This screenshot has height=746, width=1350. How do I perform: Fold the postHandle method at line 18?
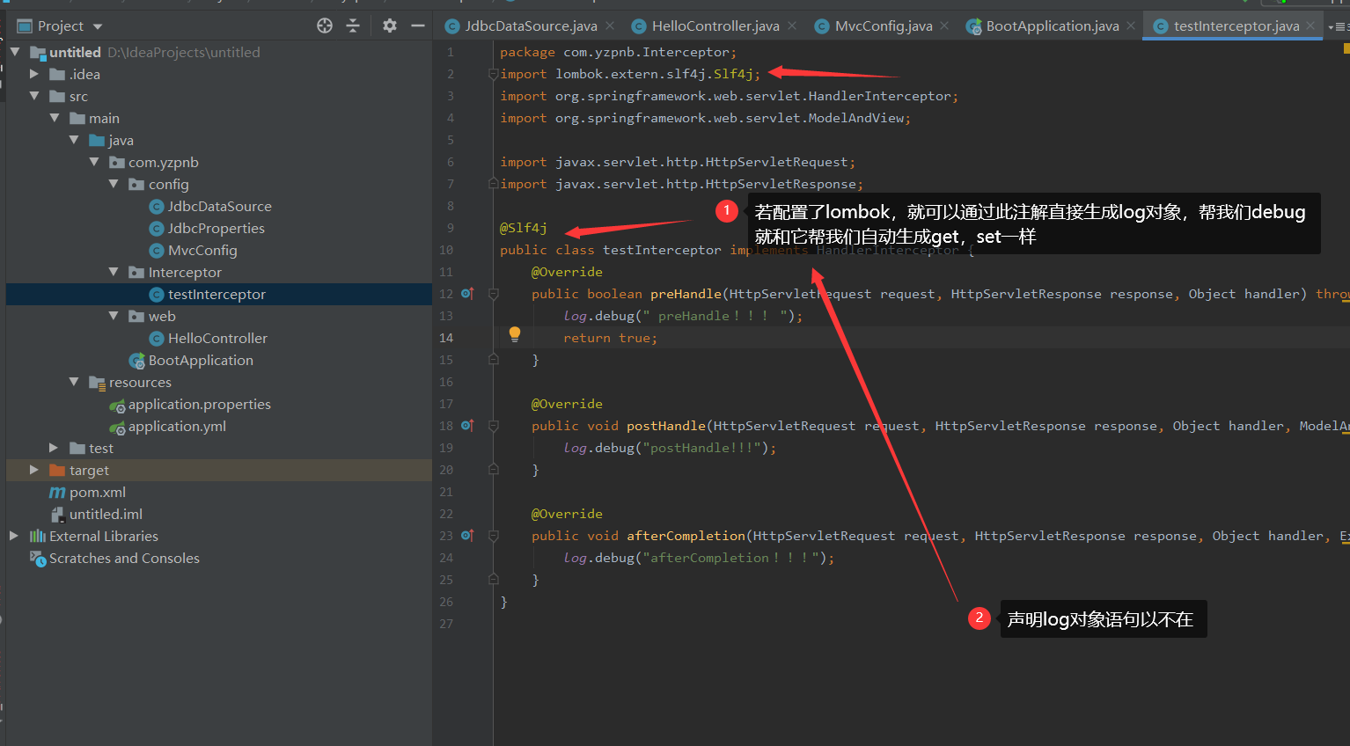click(494, 426)
